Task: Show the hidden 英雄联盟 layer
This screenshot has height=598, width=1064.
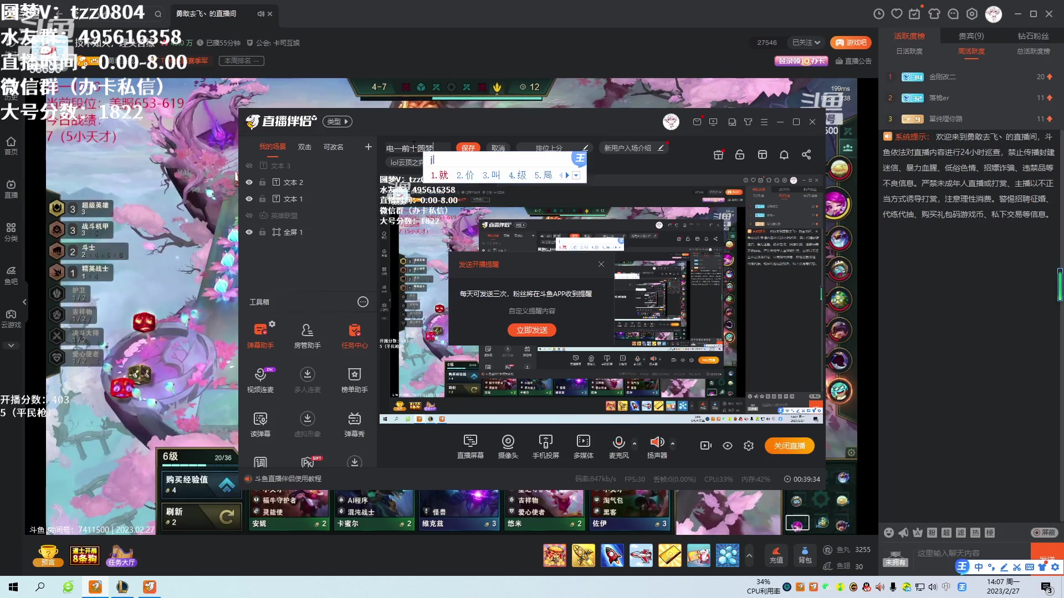Action: click(249, 215)
